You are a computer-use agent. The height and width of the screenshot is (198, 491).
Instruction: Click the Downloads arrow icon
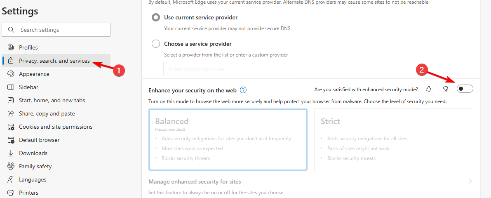click(x=11, y=153)
